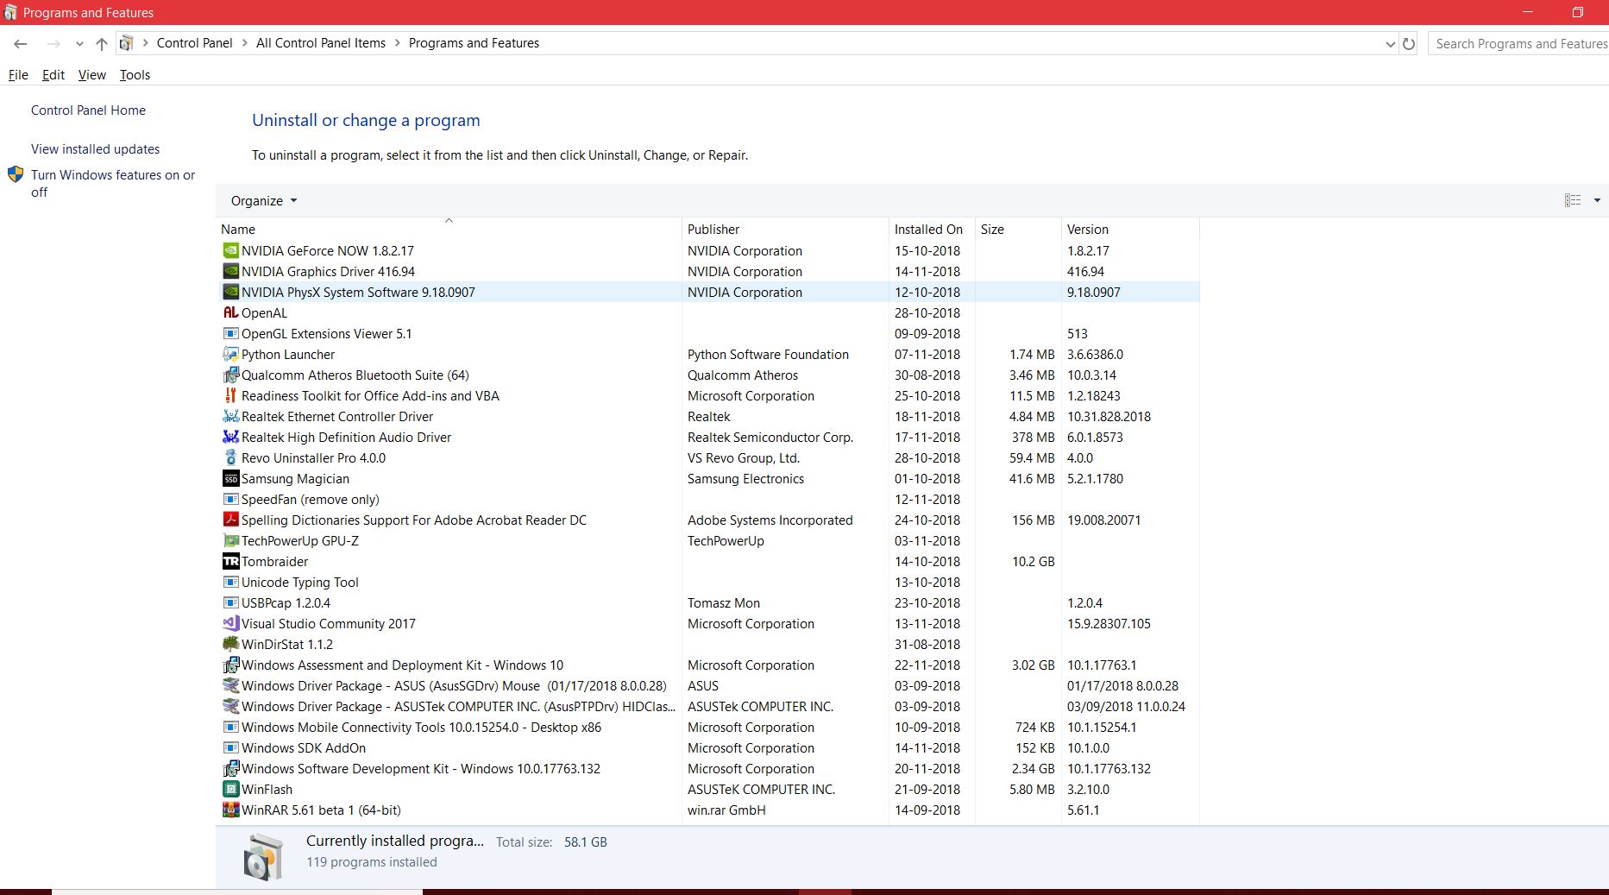The height and width of the screenshot is (895, 1609).
Task: Click the Windows Software Development Kit icon
Action: click(230, 769)
